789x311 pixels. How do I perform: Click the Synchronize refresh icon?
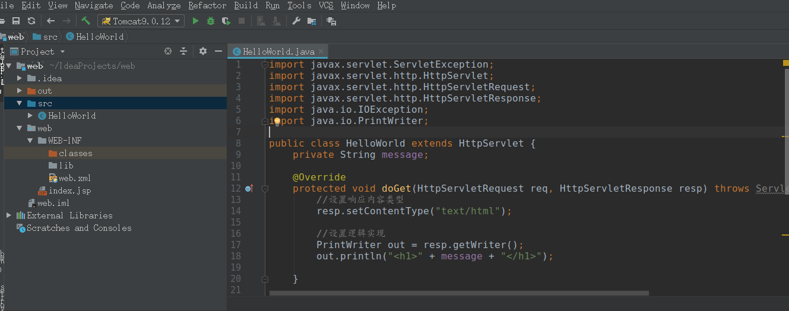tap(31, 21)
